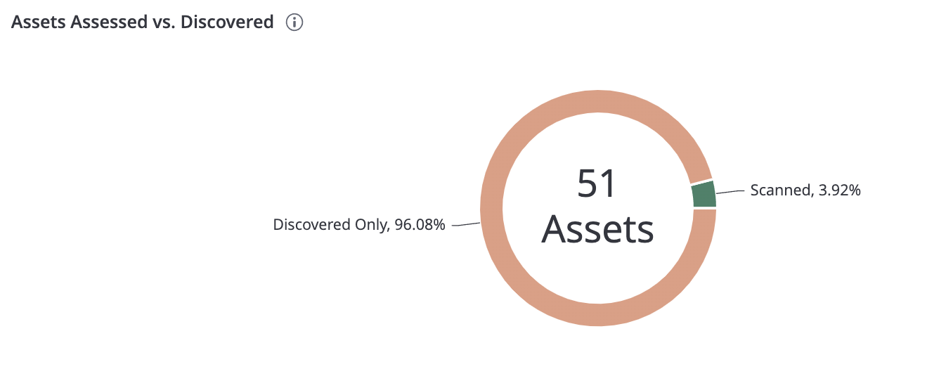946x388 pixels.
Task: Click the leader line pointing to Scanned
Action: pos(730,191)
